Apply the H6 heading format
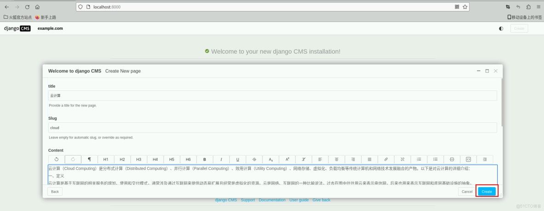This screenshot has height=211, width=544. (188, 159)
